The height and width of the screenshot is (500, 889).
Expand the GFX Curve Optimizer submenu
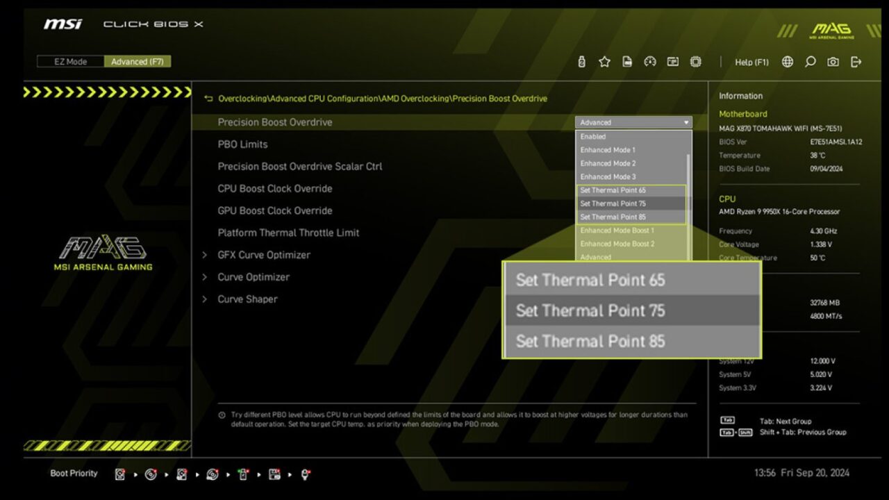coord(264,255)
